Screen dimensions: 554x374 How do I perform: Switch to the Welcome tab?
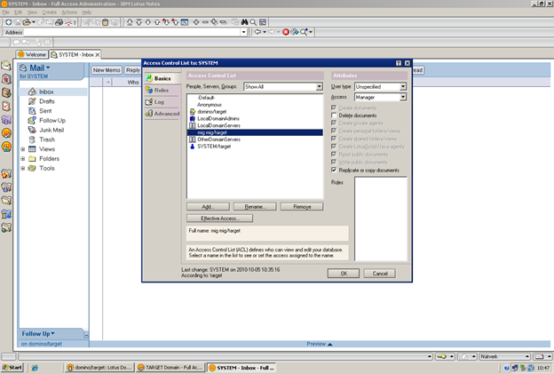pyautogui.click(x=32, y=54)
